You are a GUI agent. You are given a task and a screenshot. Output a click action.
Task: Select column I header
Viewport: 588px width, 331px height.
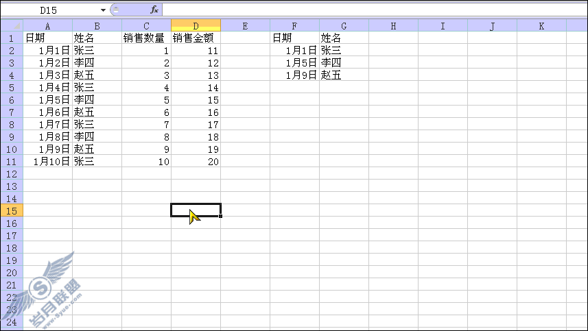tap(443, 26)
